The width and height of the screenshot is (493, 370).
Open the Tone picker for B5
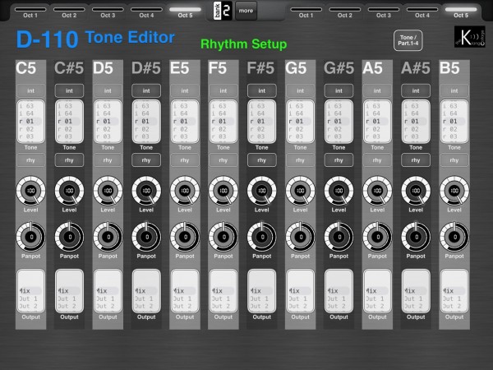(x=454, y=122)
